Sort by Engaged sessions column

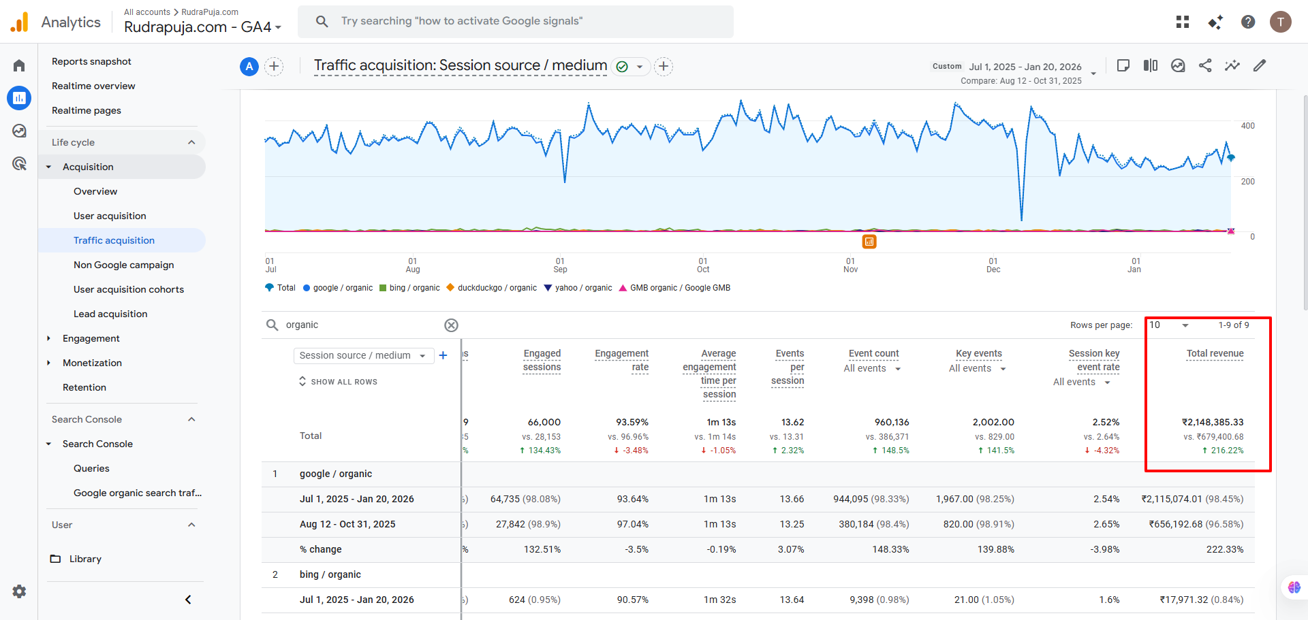coord(542,360)
